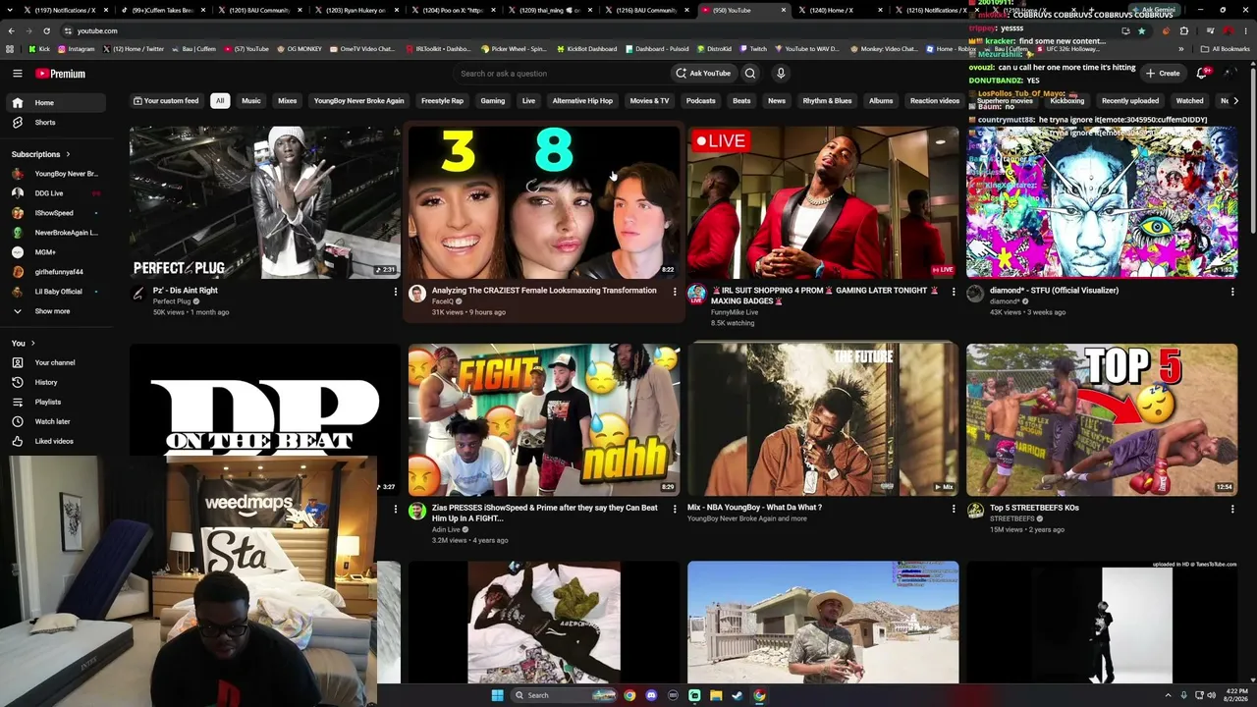Screen dimensions: 1257x707
Task: Click the Ask YouTube button
Action: pos(703,74)
